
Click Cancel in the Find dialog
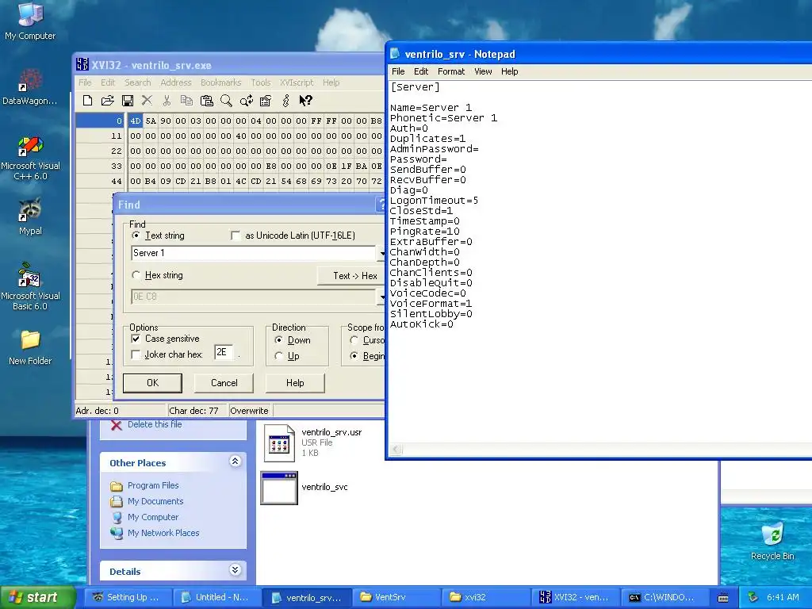224,383
